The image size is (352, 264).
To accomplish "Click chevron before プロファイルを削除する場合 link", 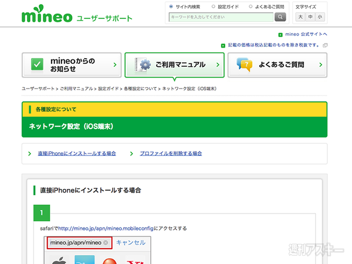I will click(131, 154).
